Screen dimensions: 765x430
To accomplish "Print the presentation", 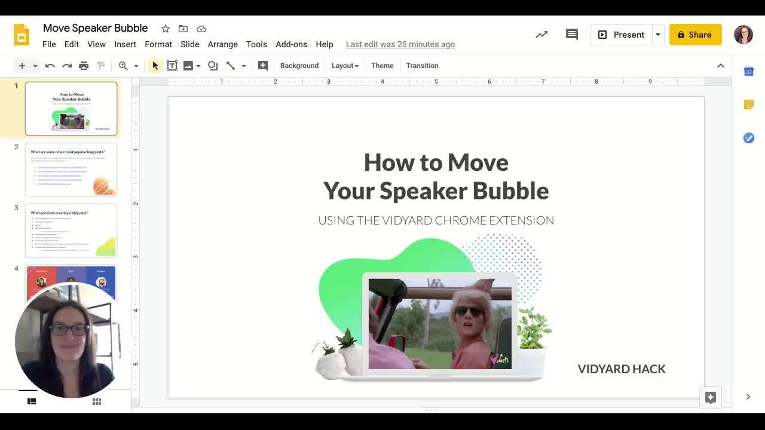I will click(84, 66).
